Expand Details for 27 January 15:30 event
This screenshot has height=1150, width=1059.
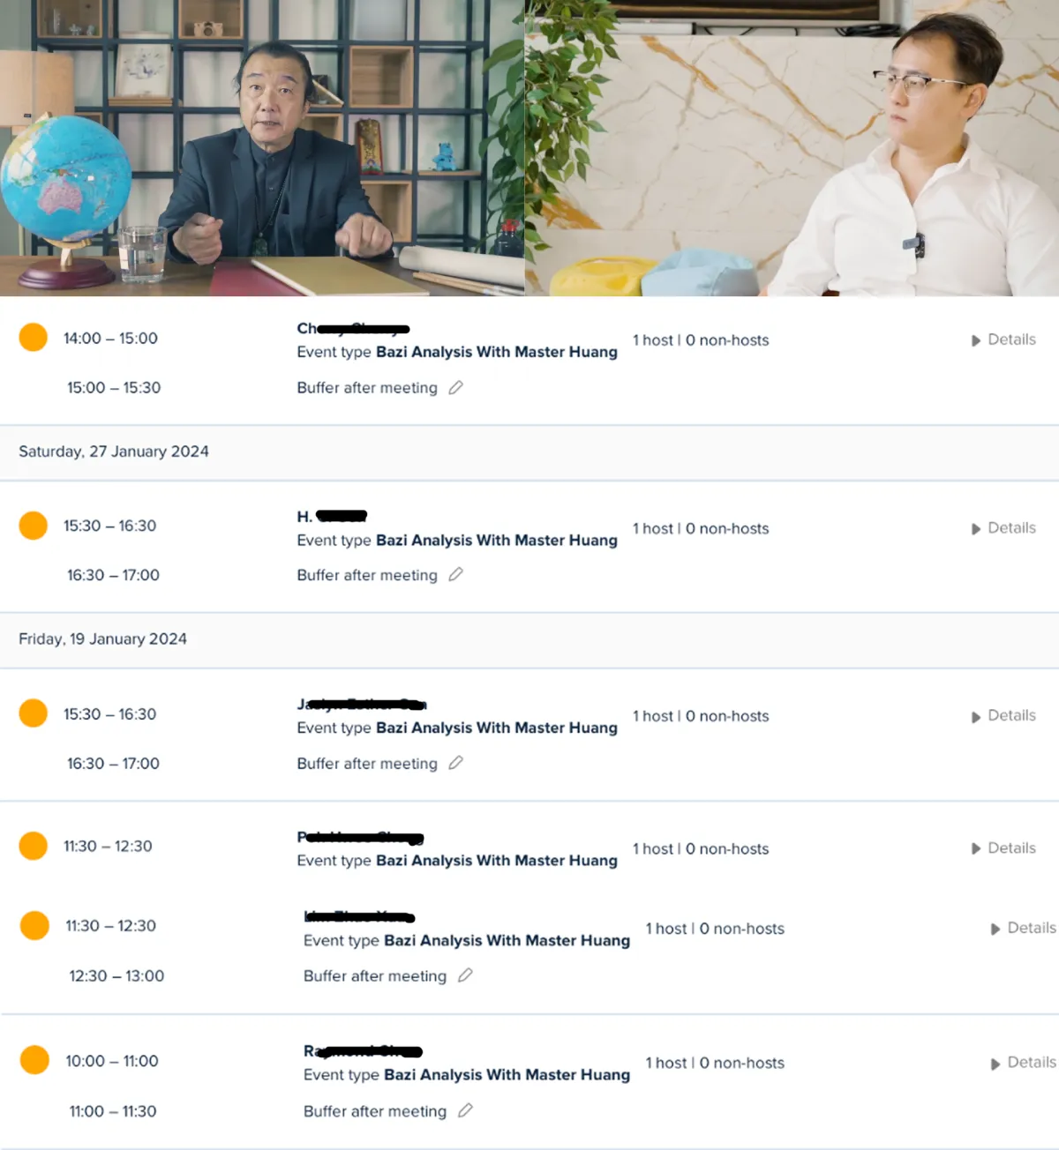click(1003, 528)
